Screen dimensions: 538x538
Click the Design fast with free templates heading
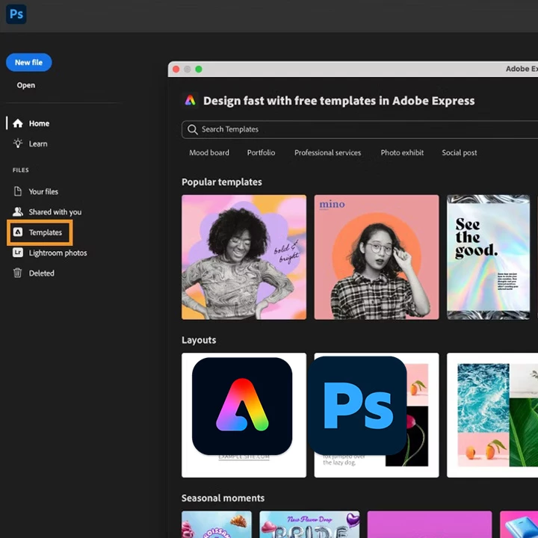pyautogui.click(x=339, y=101)
